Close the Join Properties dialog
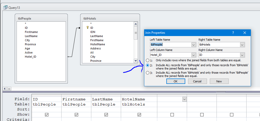This screenshot has width=260, height=121. click(x=244, y=33)
